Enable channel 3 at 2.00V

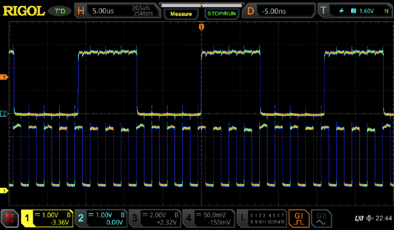pyautogui.click(x=154, y=218)
